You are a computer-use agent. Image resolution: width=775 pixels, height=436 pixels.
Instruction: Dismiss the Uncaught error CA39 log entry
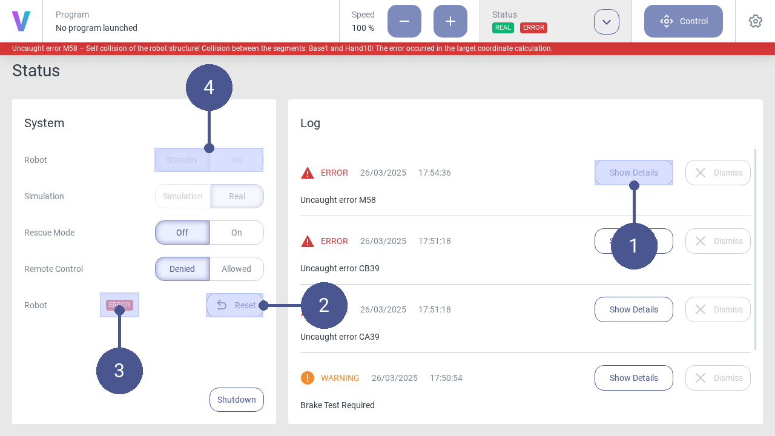[x=717, y=309]
